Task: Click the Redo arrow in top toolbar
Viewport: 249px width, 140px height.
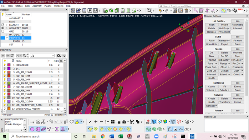Action: coord(167,11)
